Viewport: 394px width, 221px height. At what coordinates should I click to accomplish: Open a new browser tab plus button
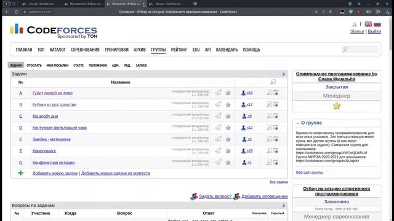[195, 4]
